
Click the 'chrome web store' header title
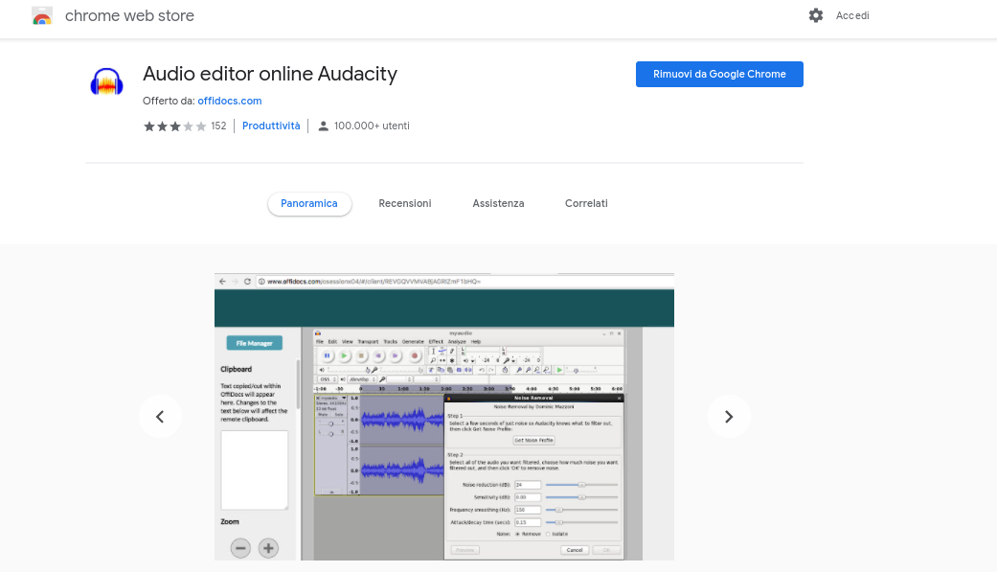[129, 16]
